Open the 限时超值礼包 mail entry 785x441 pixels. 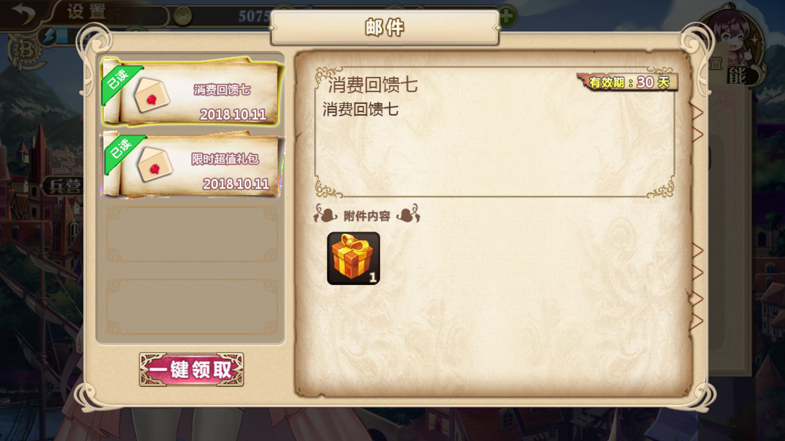191,165
